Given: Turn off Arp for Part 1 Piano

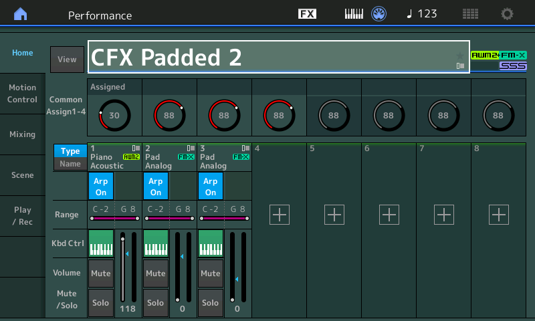Looking at the screenshot, I should click(x=100, y=186).
